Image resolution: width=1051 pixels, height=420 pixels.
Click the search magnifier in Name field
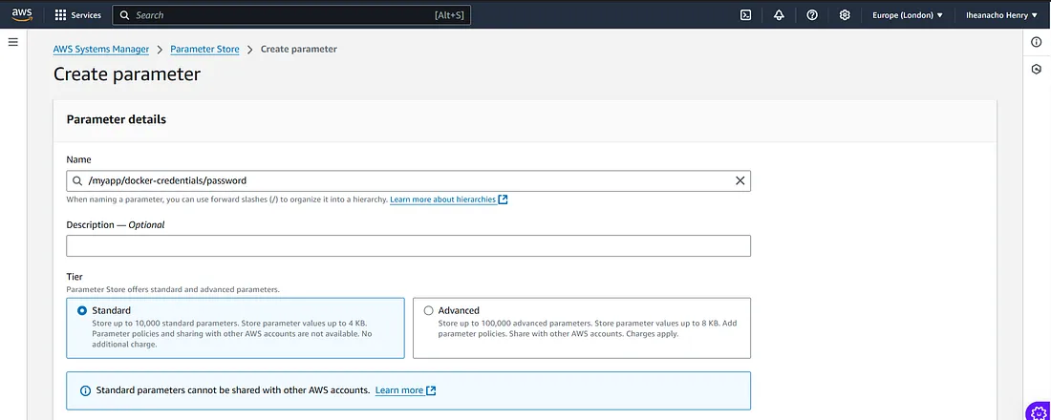(77, 180)
